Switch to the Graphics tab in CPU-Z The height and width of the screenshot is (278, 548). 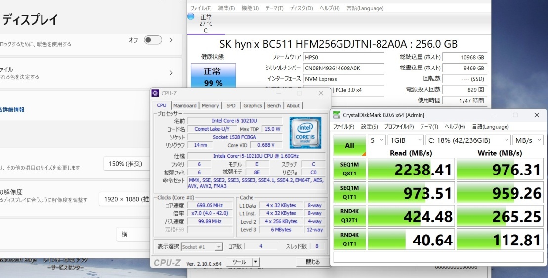pyautogui.click(x=253, y=105)
